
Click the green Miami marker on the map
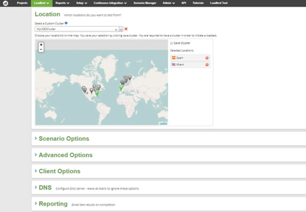click(97, 93)
